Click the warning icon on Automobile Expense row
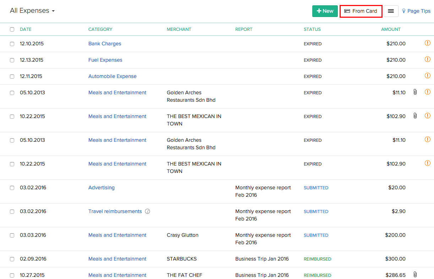 pyautogui.click(x=428, y=76)
